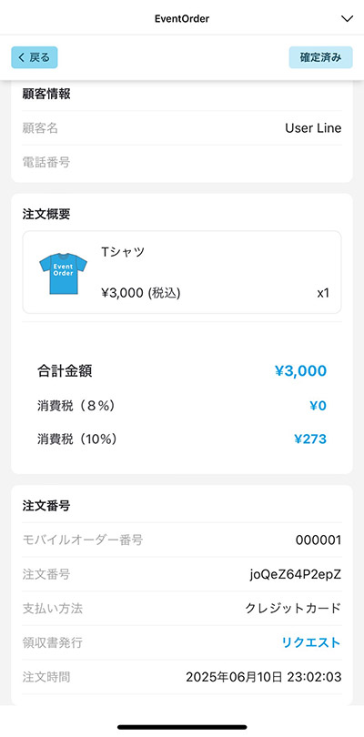Click the 消費税（10%） ¥273 value
Screen dimensions: 364x737
click(310, 439)
